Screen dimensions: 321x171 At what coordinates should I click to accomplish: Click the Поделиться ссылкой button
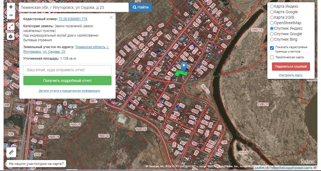pos(291,67)
